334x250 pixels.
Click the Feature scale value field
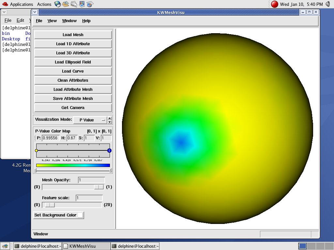coord(89,198)
